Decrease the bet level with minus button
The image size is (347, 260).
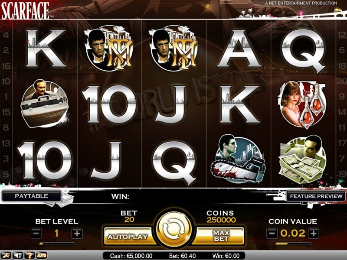coord(36,233)
